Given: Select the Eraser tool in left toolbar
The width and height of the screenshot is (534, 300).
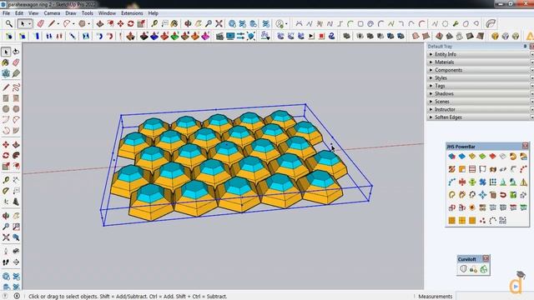Looking at the screenshot, I should point(16,62).
